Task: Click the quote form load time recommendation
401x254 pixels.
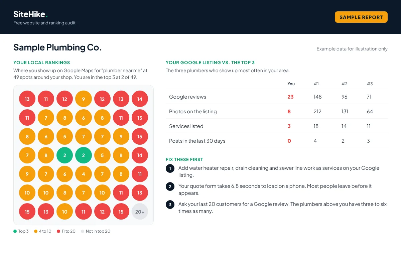Action: click(x=275, y=189)
